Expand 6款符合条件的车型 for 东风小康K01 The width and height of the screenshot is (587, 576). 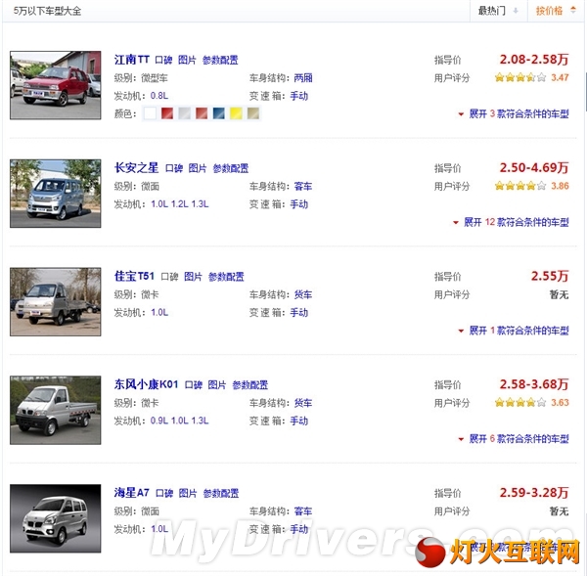[x=514, y=439]
